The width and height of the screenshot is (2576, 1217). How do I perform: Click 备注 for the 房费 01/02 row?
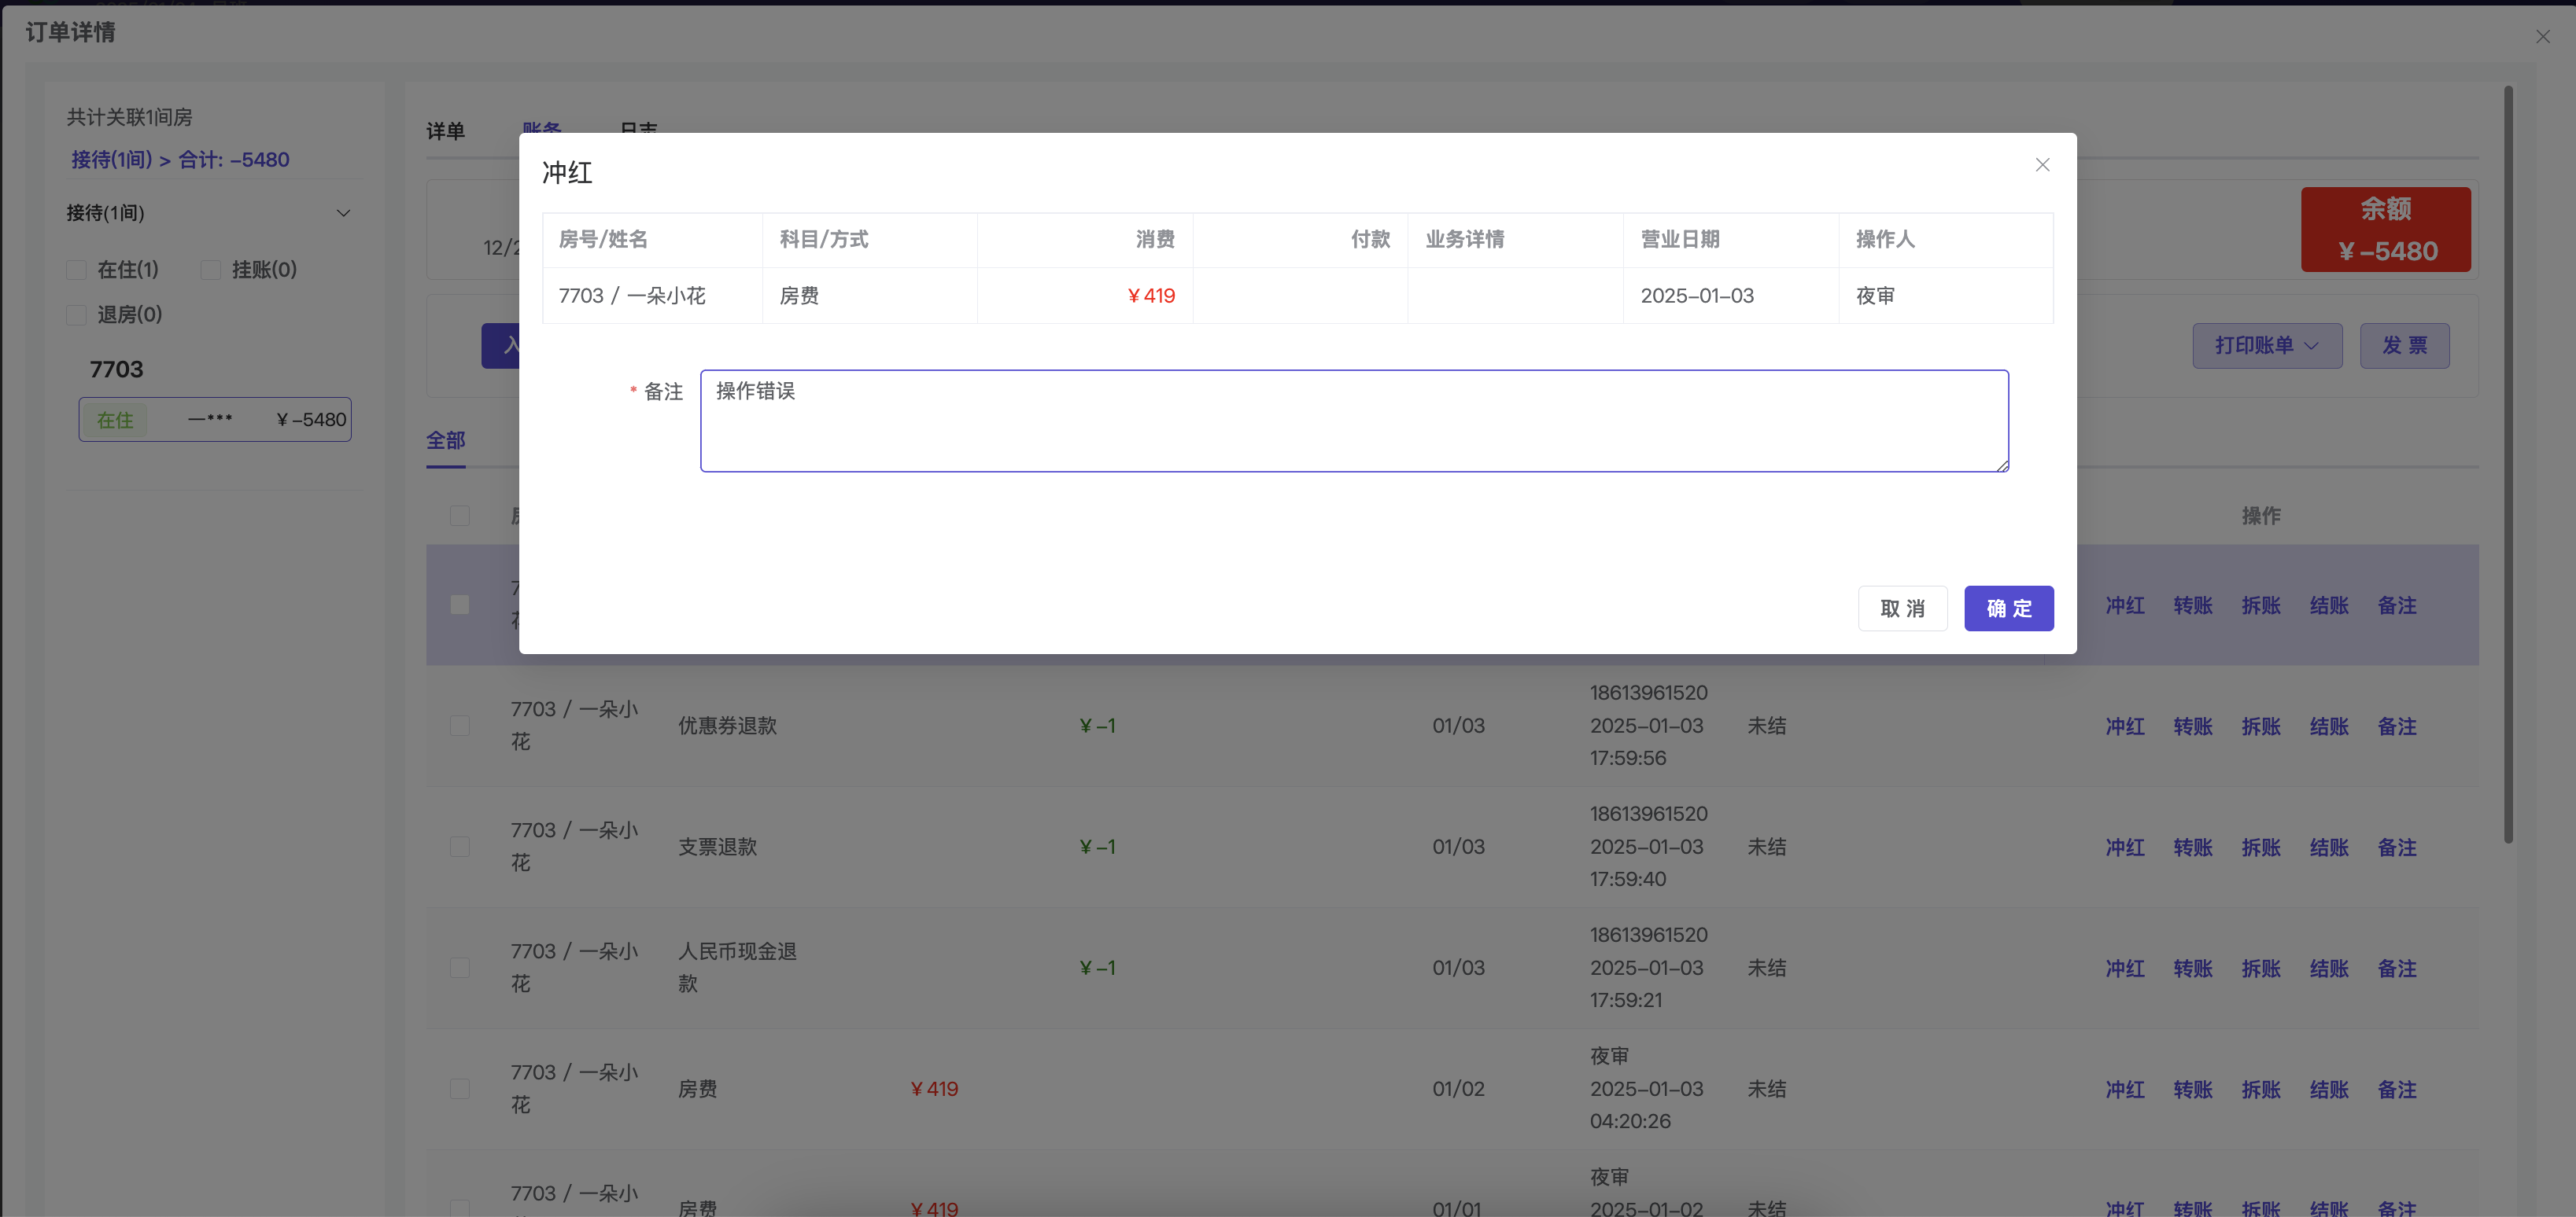click(2397, 1089)
